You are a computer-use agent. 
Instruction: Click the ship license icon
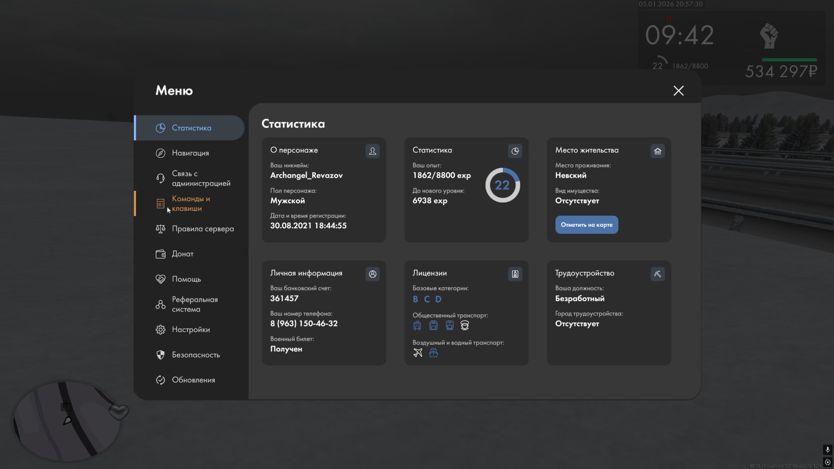point(433,353)
